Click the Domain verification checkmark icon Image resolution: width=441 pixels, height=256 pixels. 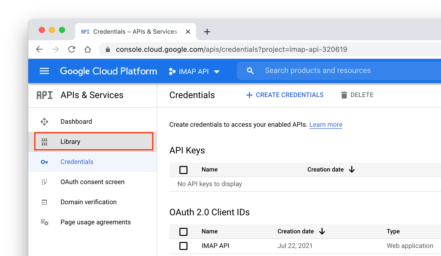pos(44,202)
